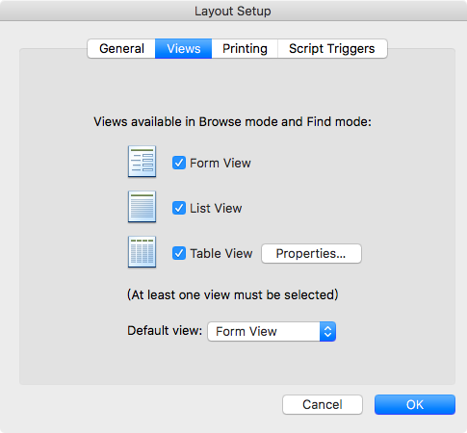This screenshot has width=467, height=433.
Task: Open the Printing tab
Action: (245, 49)
